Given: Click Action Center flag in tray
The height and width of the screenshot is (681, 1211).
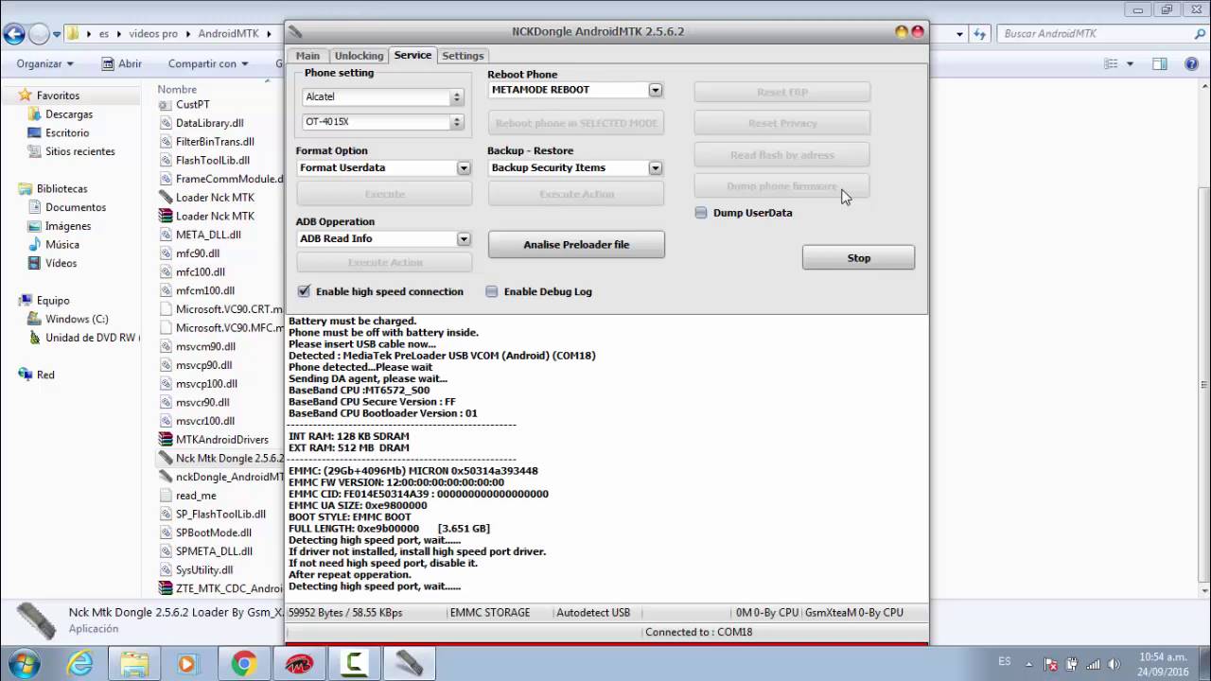Looking at the screenshot, I should click(1051, 664).
